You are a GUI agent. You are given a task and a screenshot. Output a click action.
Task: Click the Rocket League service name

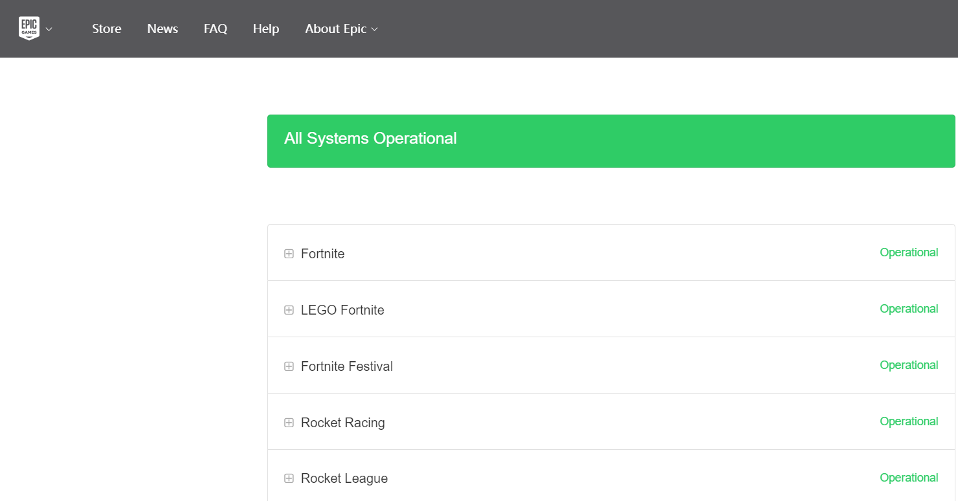tap(344, 478)
